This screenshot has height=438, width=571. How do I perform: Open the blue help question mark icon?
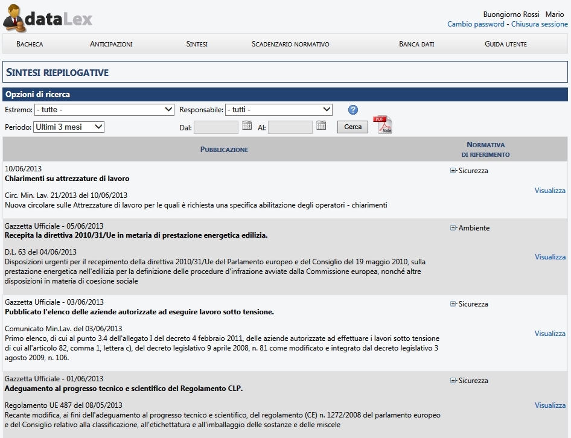[x=353, y=110]
